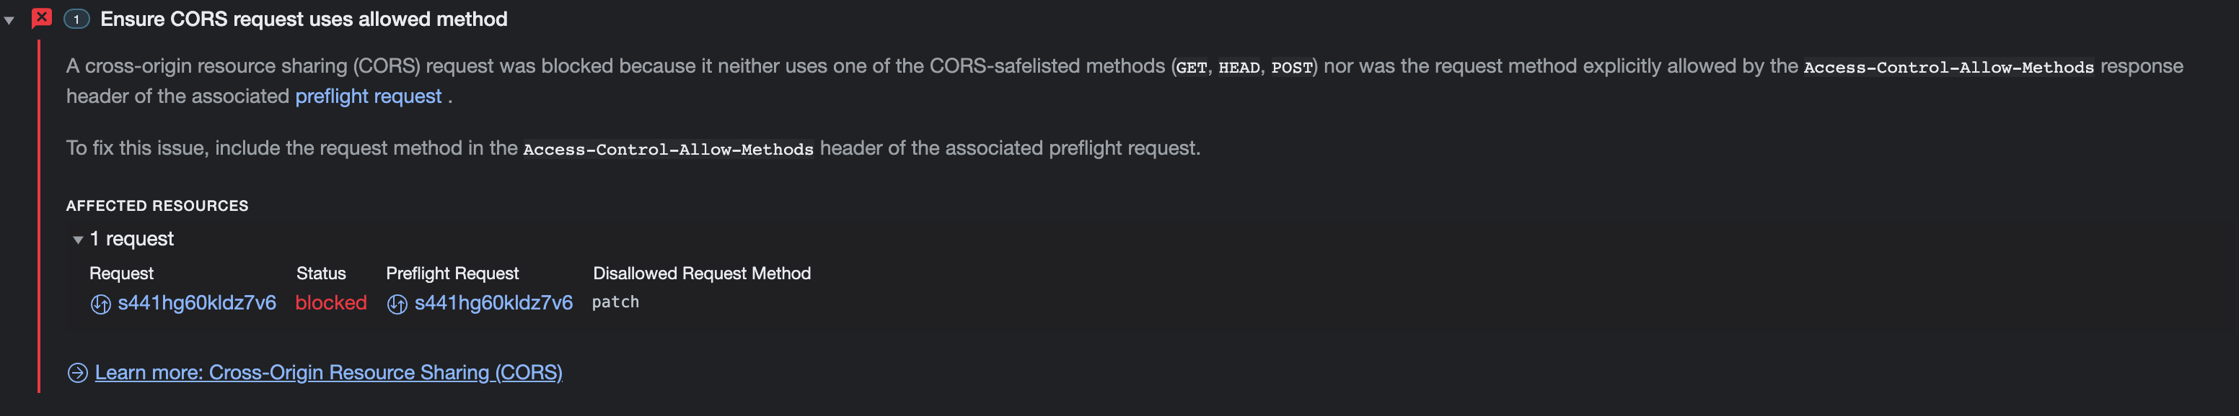Click the blocked status indicator
Image resolution: width=2239 pixels, height=416 pixels.
click(x=331, y=302)
